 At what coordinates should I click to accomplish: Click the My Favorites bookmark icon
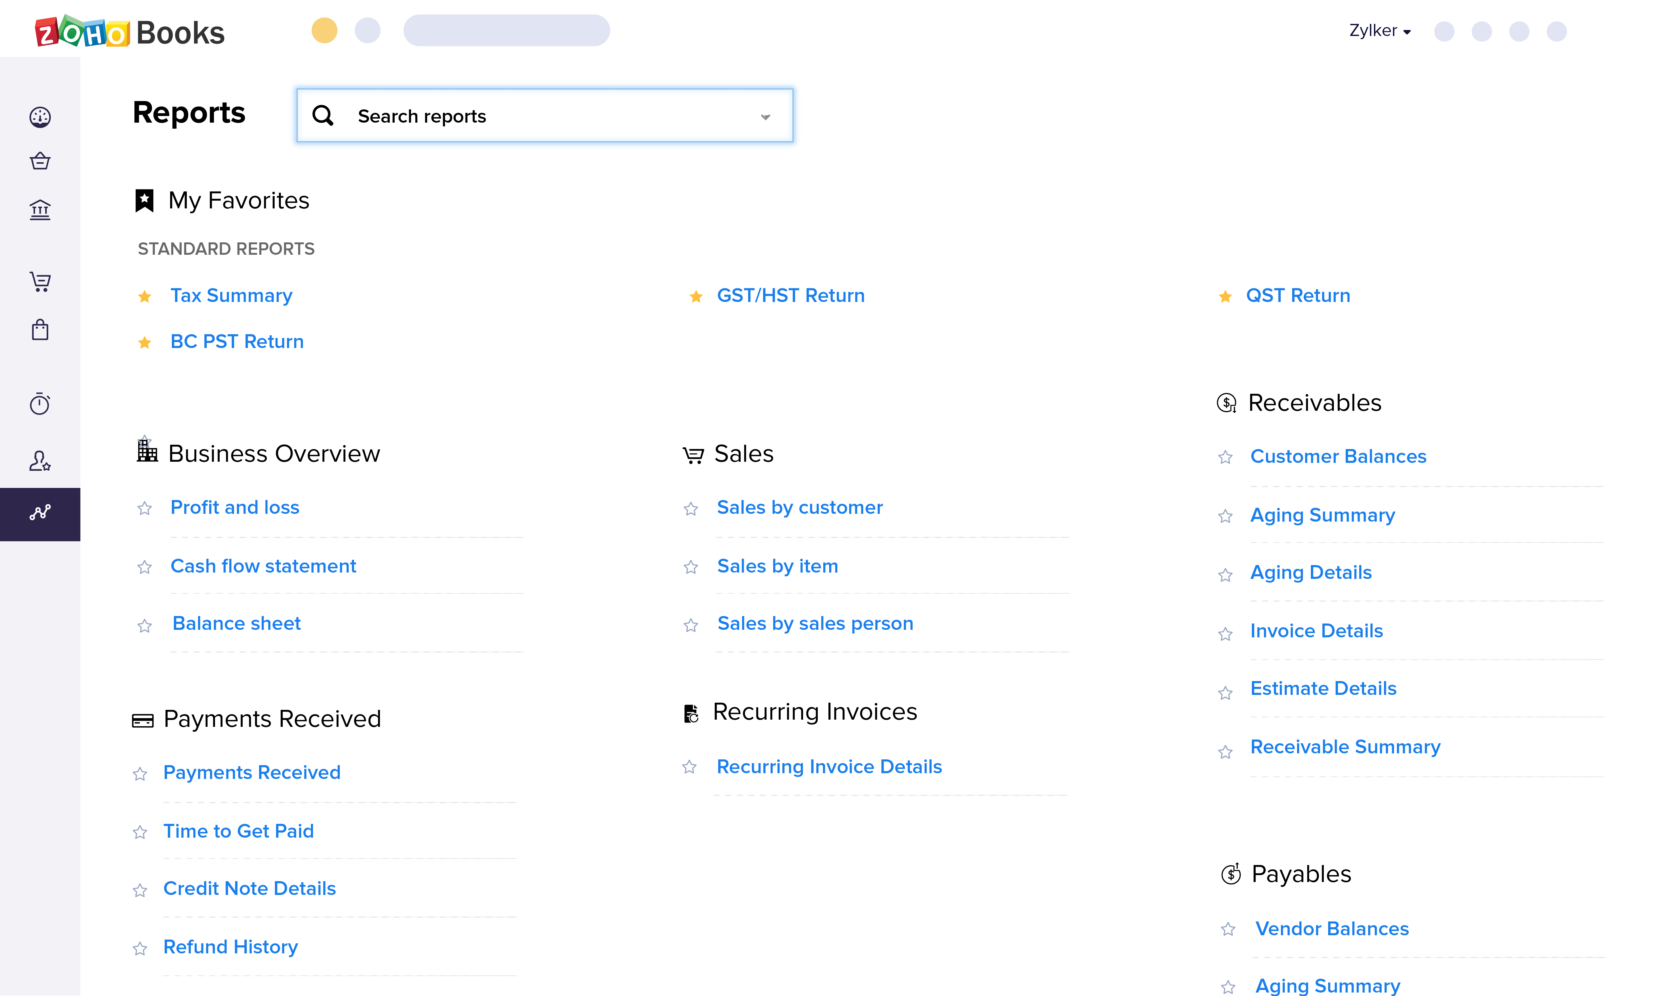coord(144,201)
